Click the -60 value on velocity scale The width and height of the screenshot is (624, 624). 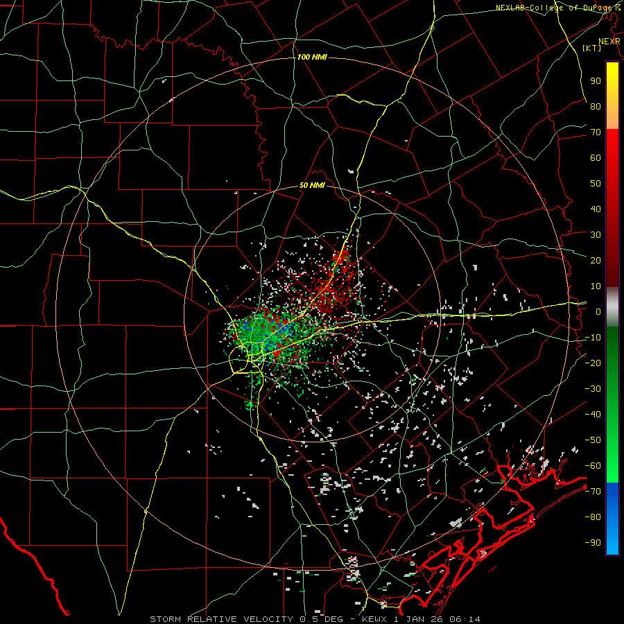pyautogui.click(x=593, y=466)
